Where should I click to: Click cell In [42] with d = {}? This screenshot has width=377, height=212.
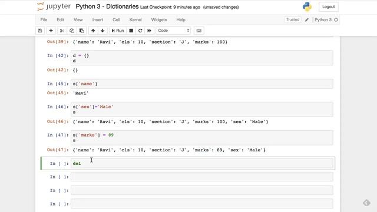pyautogui.click(x=201, y=58)
